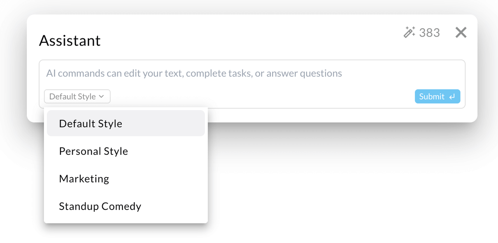This screenshot has height=243, width=498.
Task: Click the return arrow icon in Submit
Action: pyautogui.click(x=452, y=97)
